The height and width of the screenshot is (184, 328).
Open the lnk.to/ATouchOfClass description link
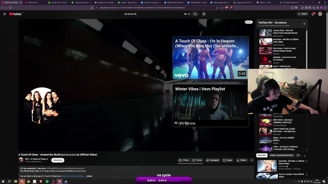73,176
